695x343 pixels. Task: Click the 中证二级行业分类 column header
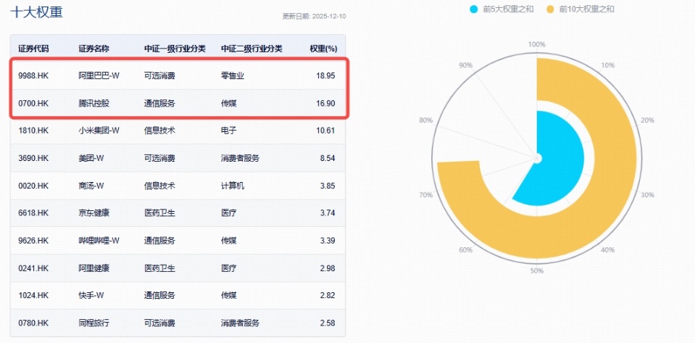(x=251, y=49)
